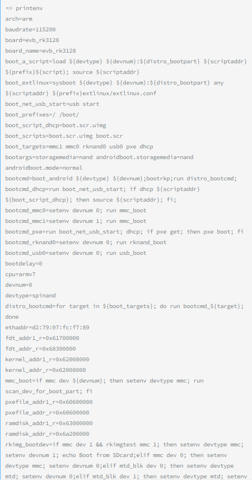
Task: Click kernel_addr_r=0x62008000 line
Action: click(45, 370)
